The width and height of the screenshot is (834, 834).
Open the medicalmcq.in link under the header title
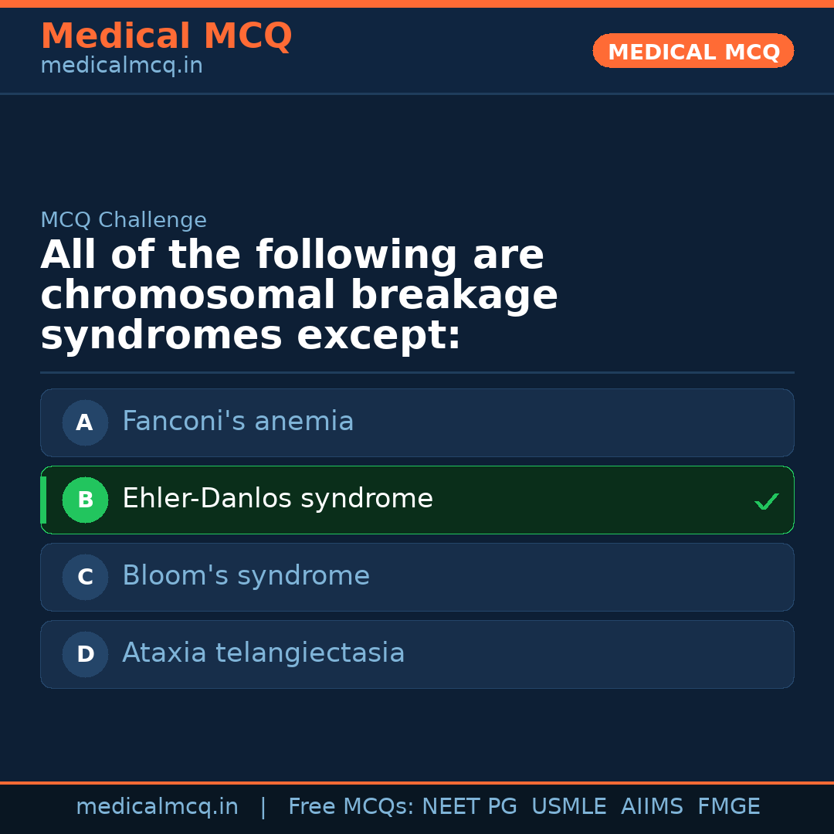coord(121,66)
